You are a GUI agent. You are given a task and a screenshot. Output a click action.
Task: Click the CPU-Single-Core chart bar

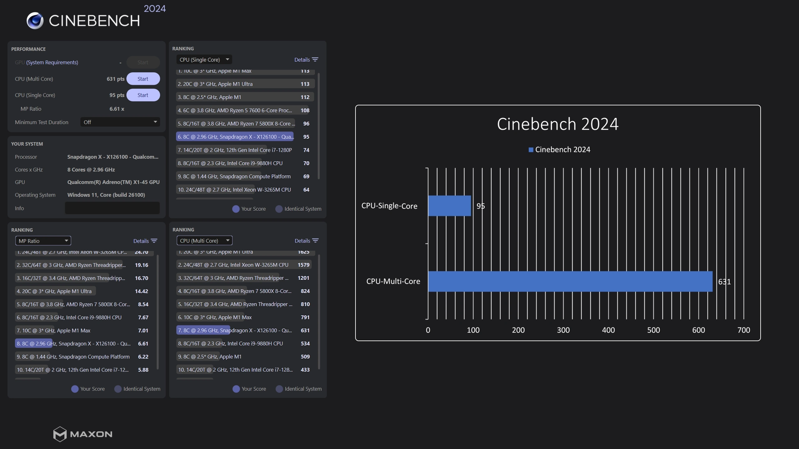(x=449, y=206)
